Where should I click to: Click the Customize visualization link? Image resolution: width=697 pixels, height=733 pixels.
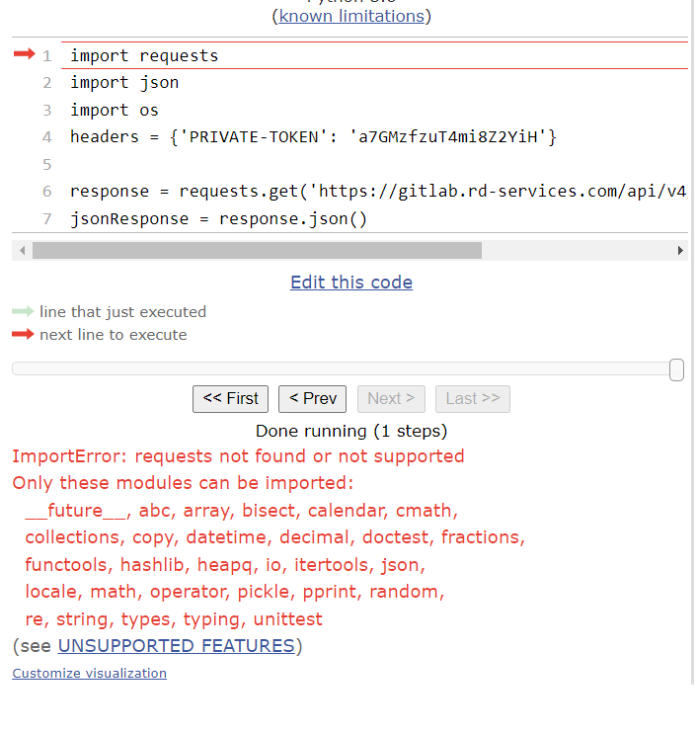pyautogui.click(x=89, y=674)
